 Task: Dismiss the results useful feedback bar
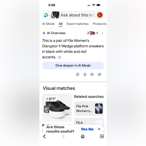(x=99, y=129)
